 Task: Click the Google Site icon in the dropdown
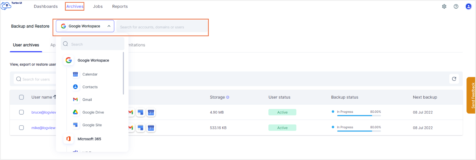click(x=76, y=125)
